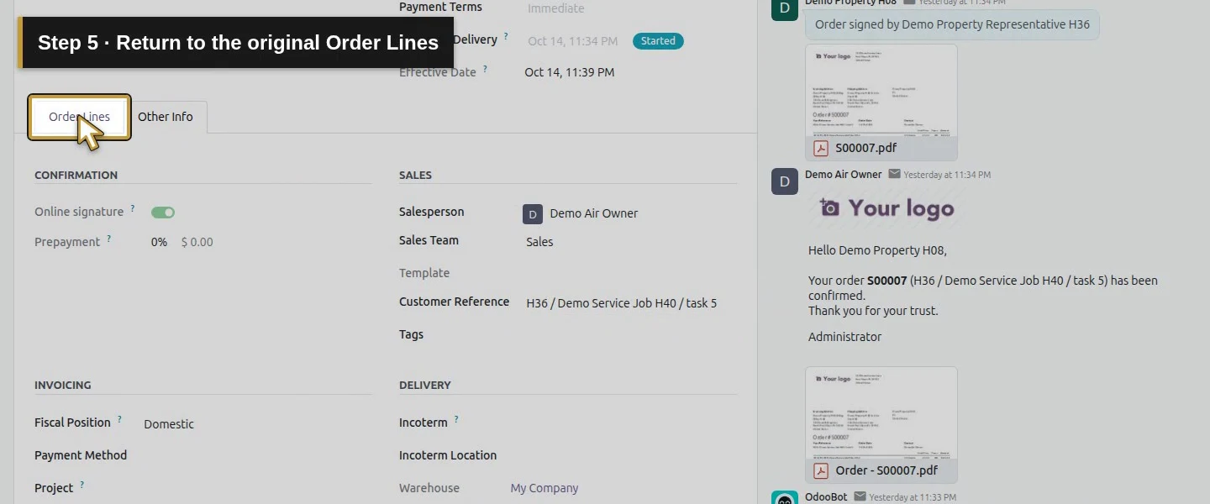Click the PDF icon beside Order - S00007.pdf
Image resolution: width=1210 pixels, height=504 pixels.
coord(820,470)
